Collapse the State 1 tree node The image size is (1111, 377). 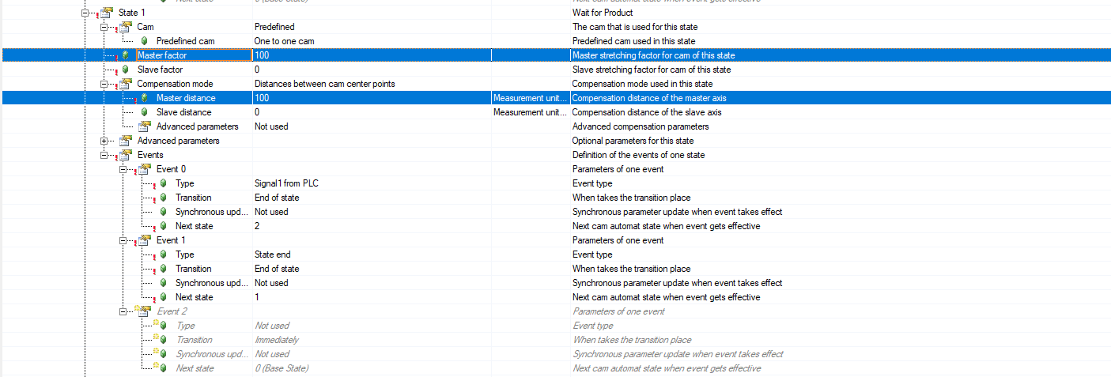coord(85,13)
